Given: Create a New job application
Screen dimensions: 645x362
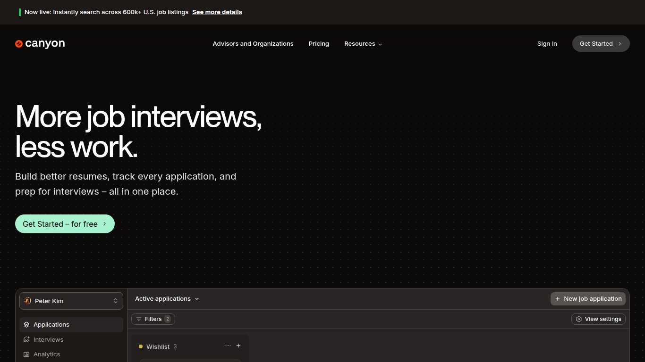Looking at the screenshot, I should coord(588,299).
